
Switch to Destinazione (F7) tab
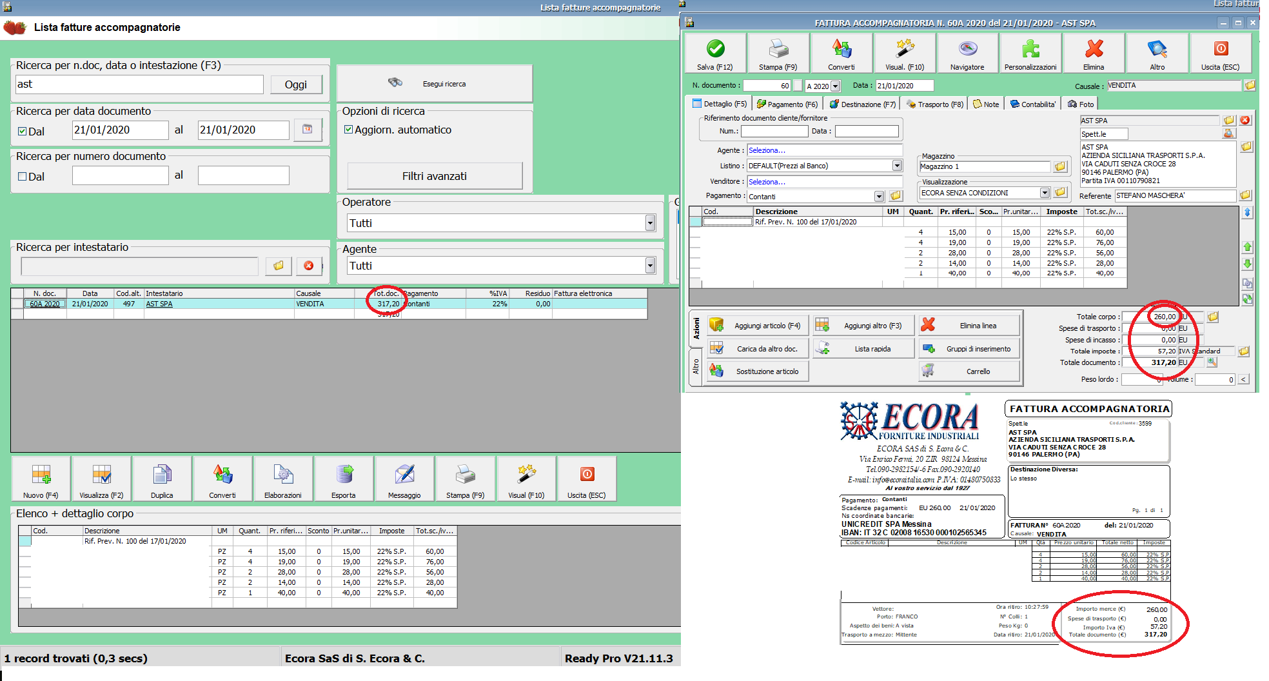(x=863, y=104)
